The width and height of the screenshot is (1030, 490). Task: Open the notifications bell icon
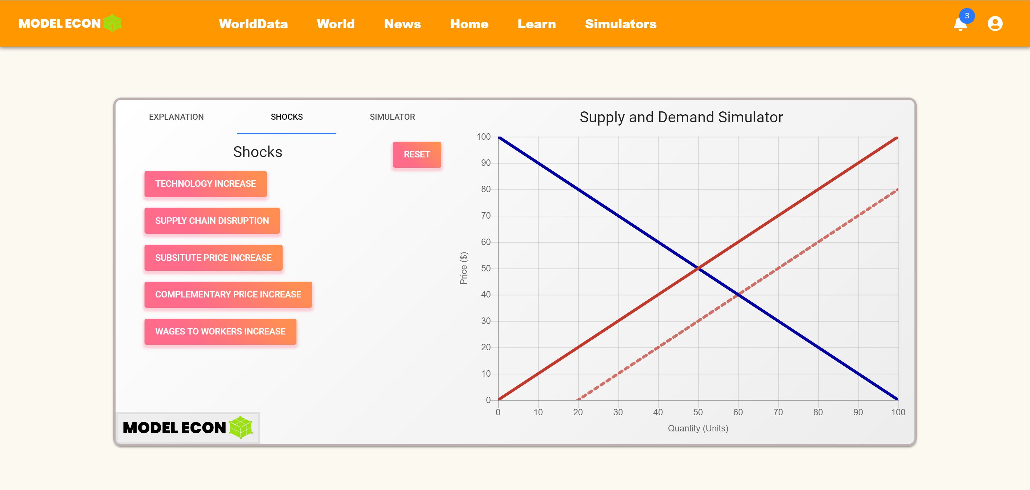tap(960, 24)
